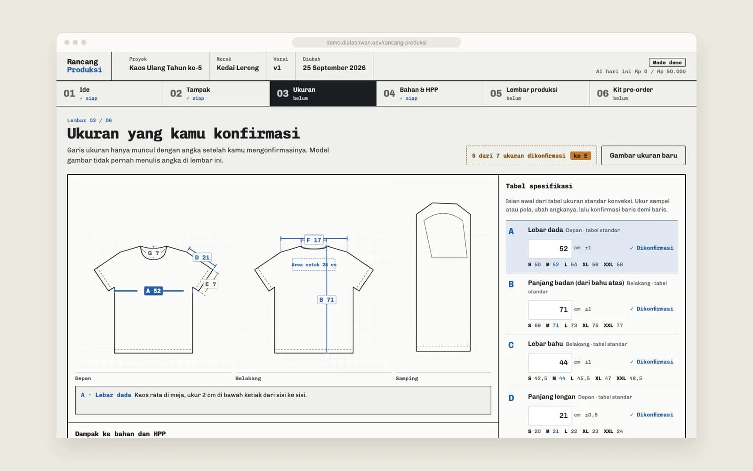This screenshot has width=753, height=471.
Task: Open the side view shirt drawing
Action: point(443,277)
